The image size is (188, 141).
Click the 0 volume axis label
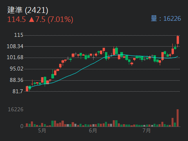click(x=22, y=126)
